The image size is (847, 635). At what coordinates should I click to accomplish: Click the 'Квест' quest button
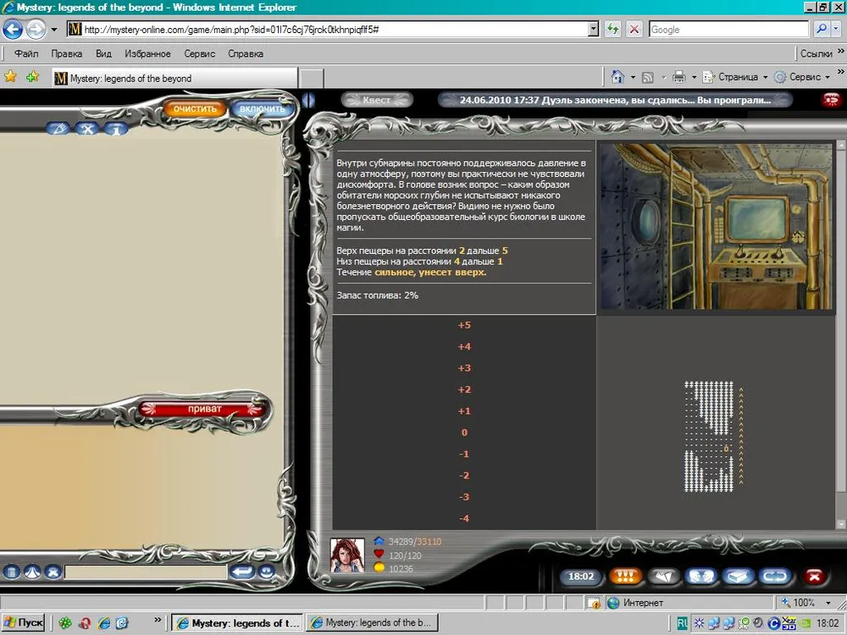tap(377, 100)
